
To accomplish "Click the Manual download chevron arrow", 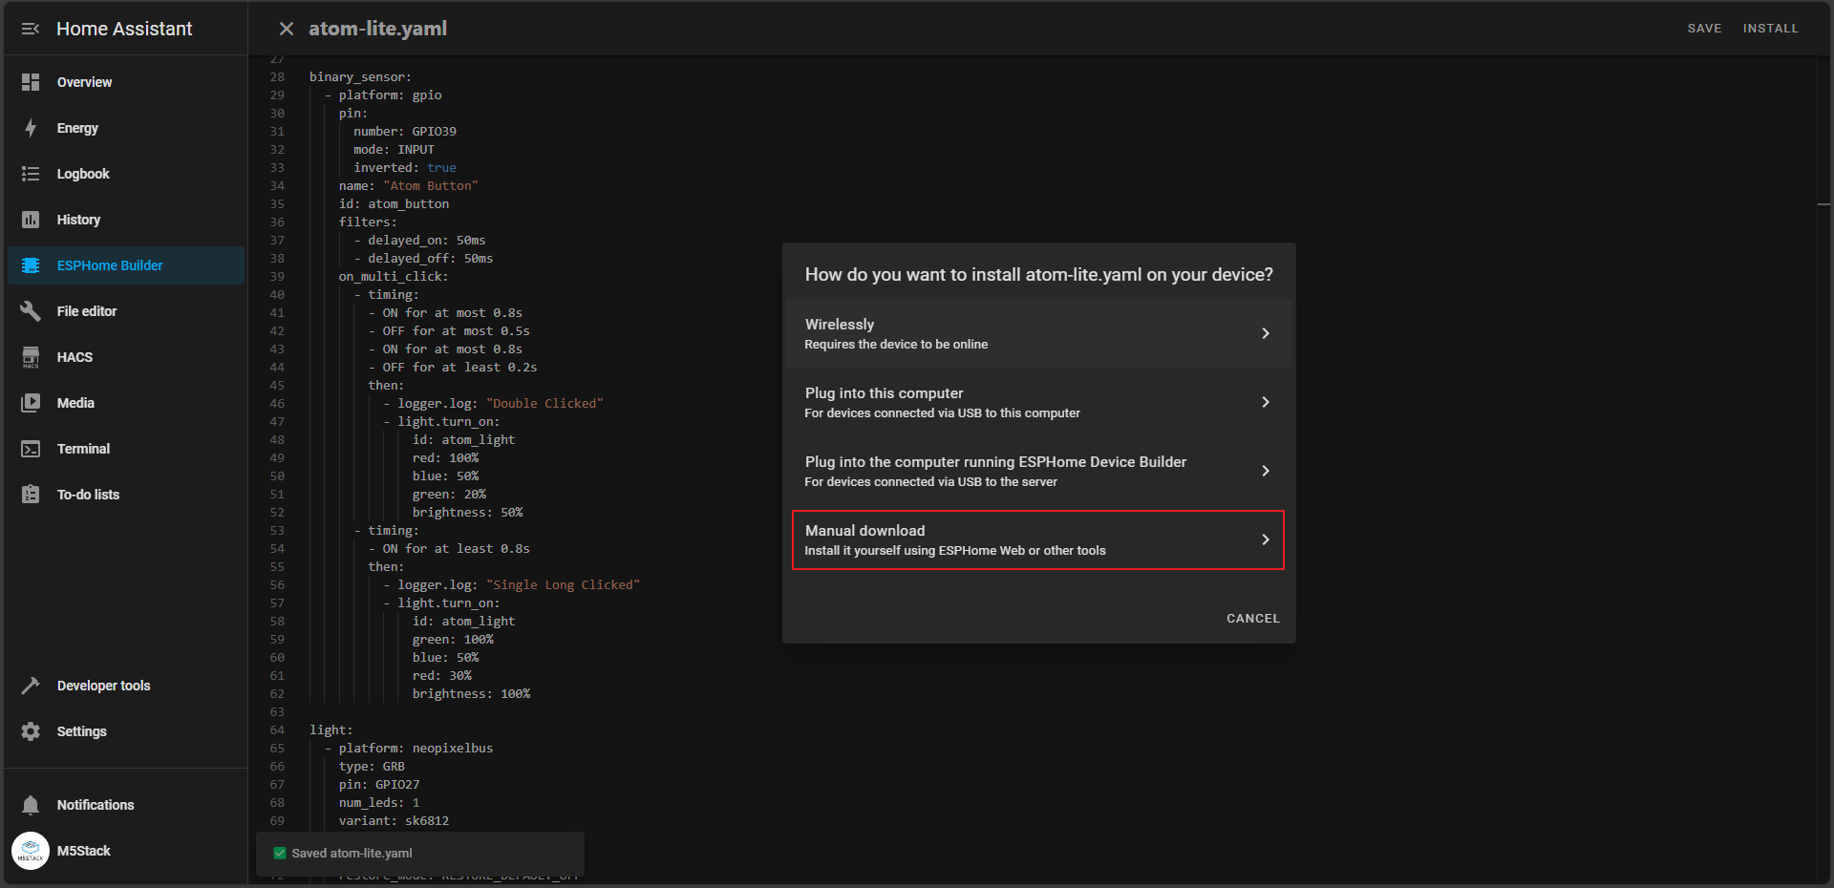I will point(1265,539).
